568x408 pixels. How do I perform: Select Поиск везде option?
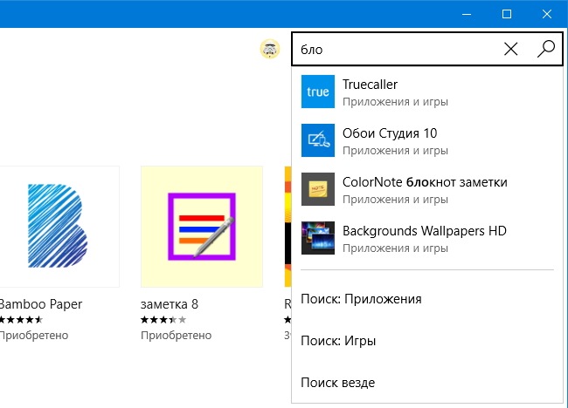338,383
